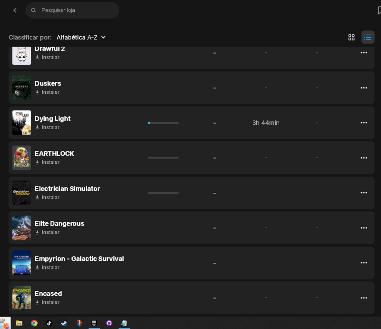Open the Electrician Simulator cover thumbnail
Image resolution: width=381 pixels, height=329 pixels.
(21, 193)
